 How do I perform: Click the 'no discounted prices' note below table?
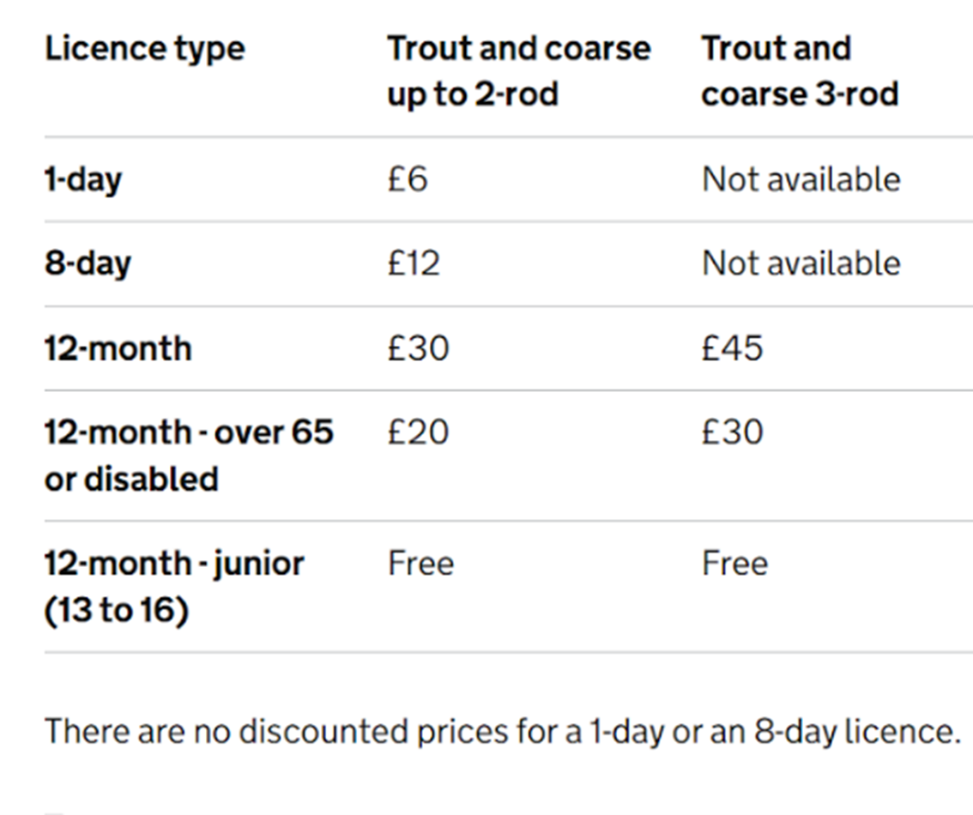502,732
